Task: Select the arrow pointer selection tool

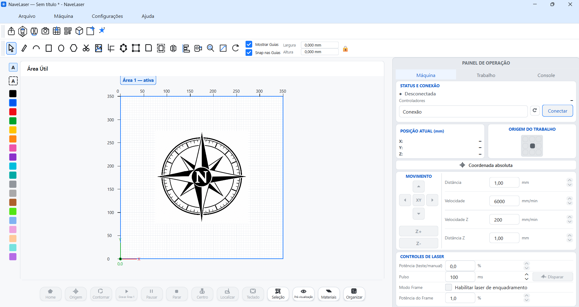Action: click(x=11, y=48)
